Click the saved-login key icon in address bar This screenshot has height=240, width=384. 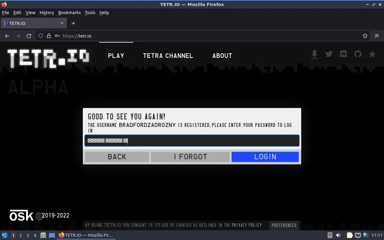[x=57, y=36]
